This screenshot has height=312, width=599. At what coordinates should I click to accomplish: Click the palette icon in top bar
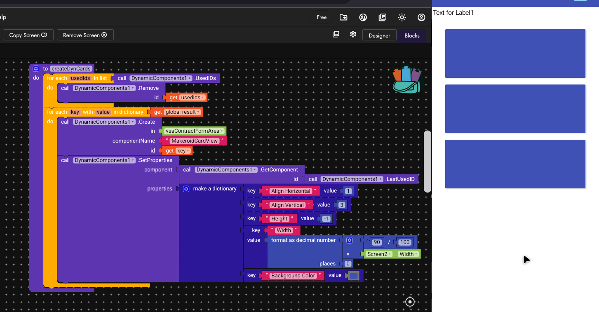click(363, 17)
